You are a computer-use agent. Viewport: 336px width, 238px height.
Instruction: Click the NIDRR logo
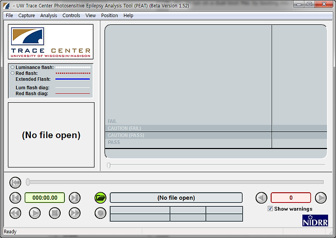[315, 220]
